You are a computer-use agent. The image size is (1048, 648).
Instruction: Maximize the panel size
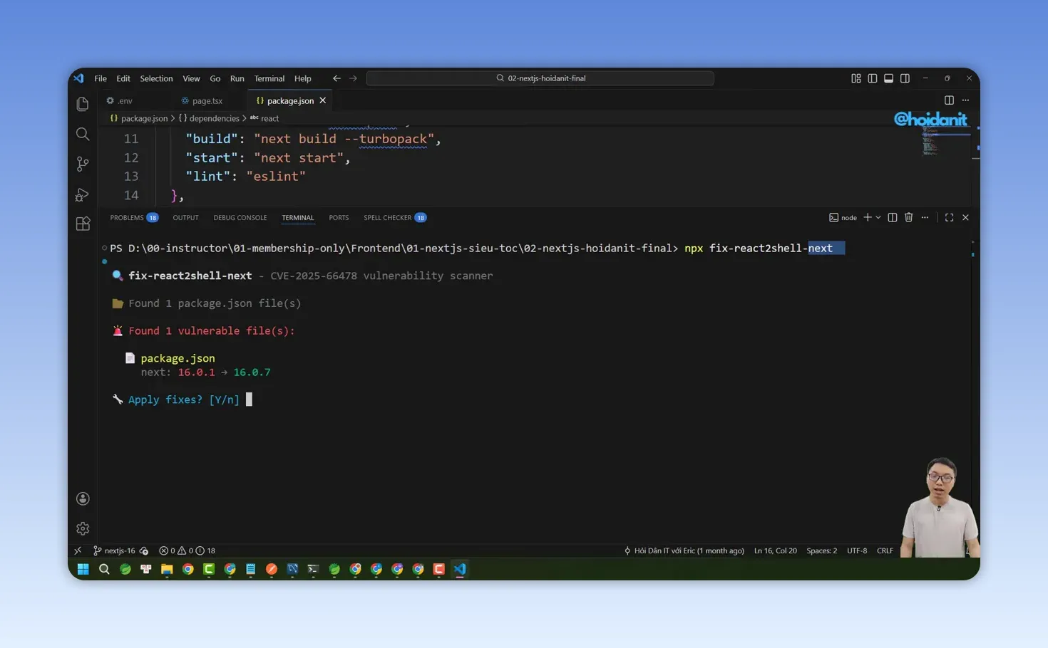[x=949, y=217]
